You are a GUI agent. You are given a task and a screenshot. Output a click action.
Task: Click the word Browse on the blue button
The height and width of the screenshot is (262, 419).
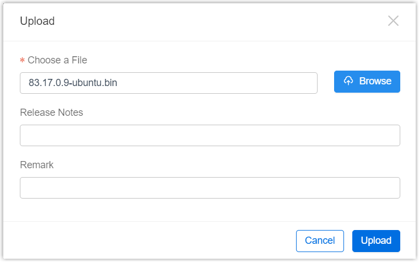click(x=375, y=81)
